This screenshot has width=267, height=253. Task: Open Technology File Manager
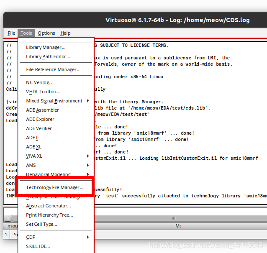coord(55,187)
